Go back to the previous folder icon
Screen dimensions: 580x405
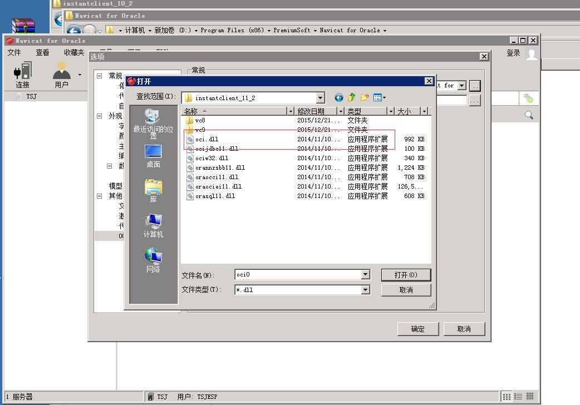[338, 98]
